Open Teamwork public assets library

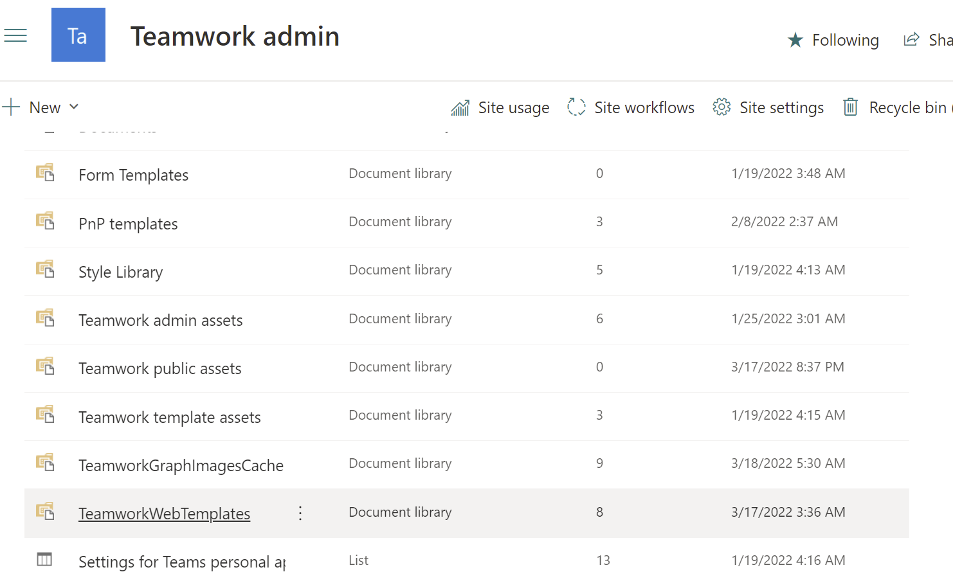point(160,368)
